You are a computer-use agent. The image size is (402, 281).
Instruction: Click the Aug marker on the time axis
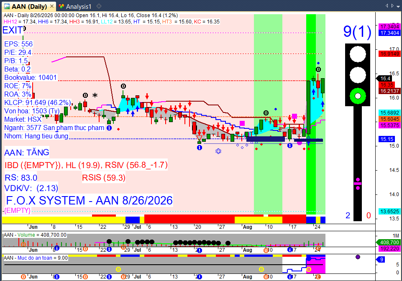point(247,227)
